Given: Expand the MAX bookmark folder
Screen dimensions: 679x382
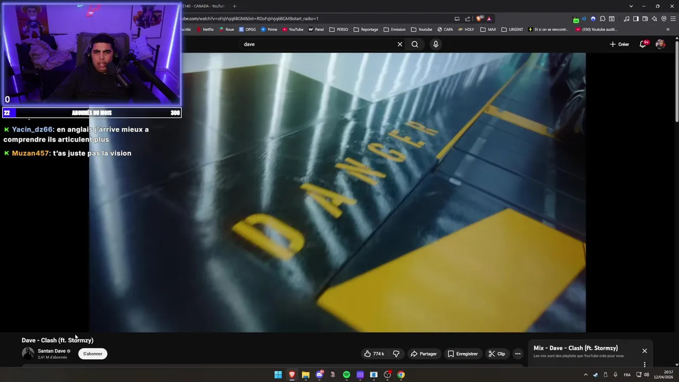Looking at the screenshot, I should (488, 30).
